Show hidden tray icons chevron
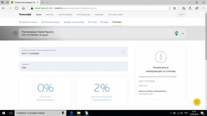Screen dimensions: 207x116 click(171, 113)
